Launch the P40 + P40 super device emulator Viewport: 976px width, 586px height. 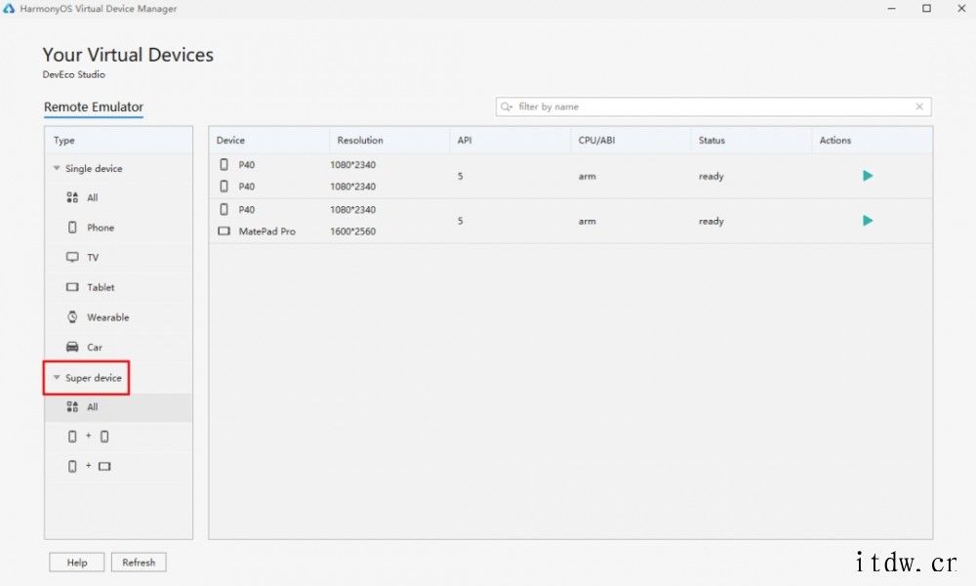868,176
